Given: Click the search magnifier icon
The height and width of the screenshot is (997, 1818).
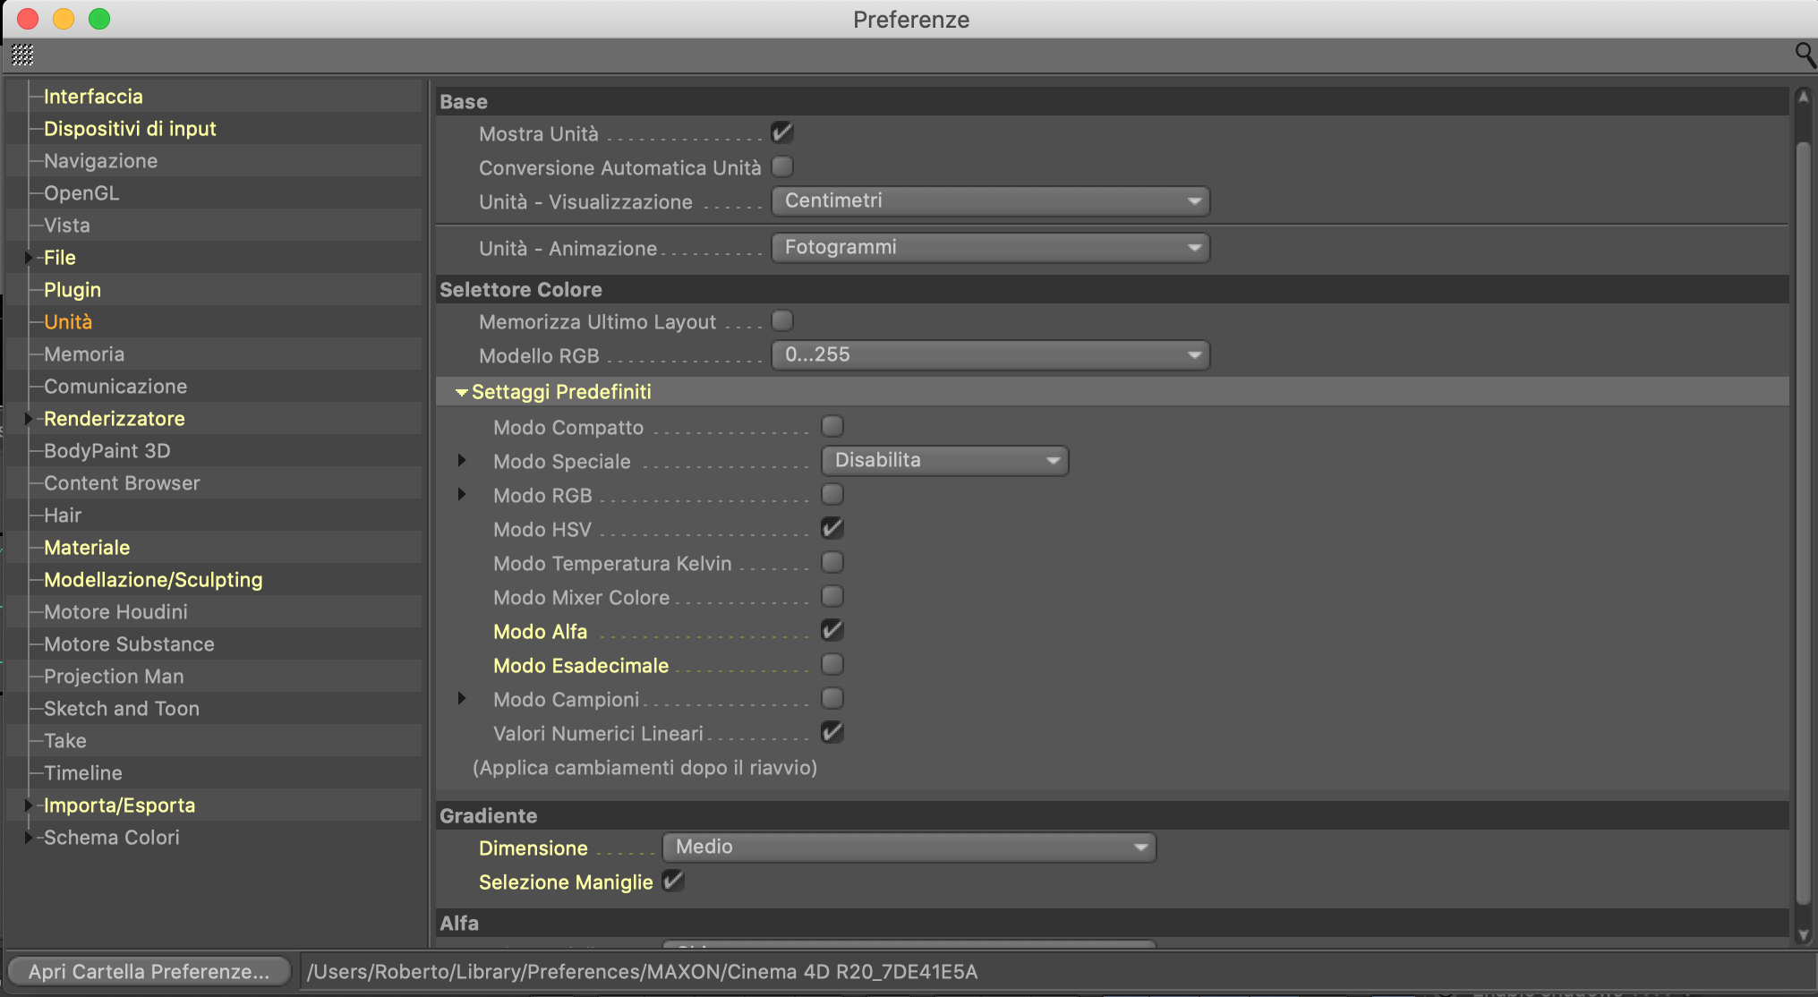Looking at the screenshot, I should click(x=1805, y=55).
